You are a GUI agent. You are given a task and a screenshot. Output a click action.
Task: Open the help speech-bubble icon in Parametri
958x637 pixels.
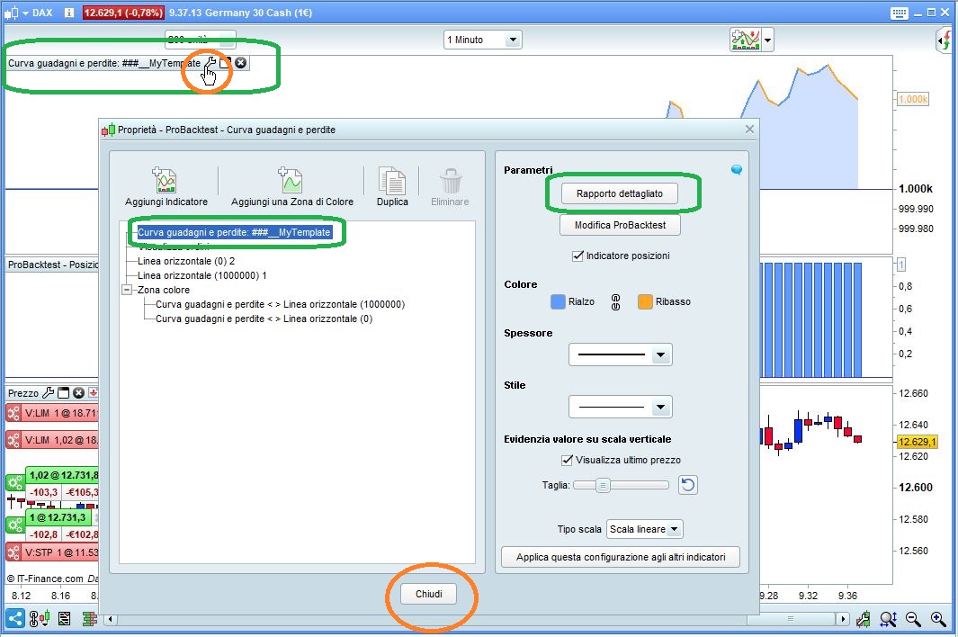click(737, 170)
